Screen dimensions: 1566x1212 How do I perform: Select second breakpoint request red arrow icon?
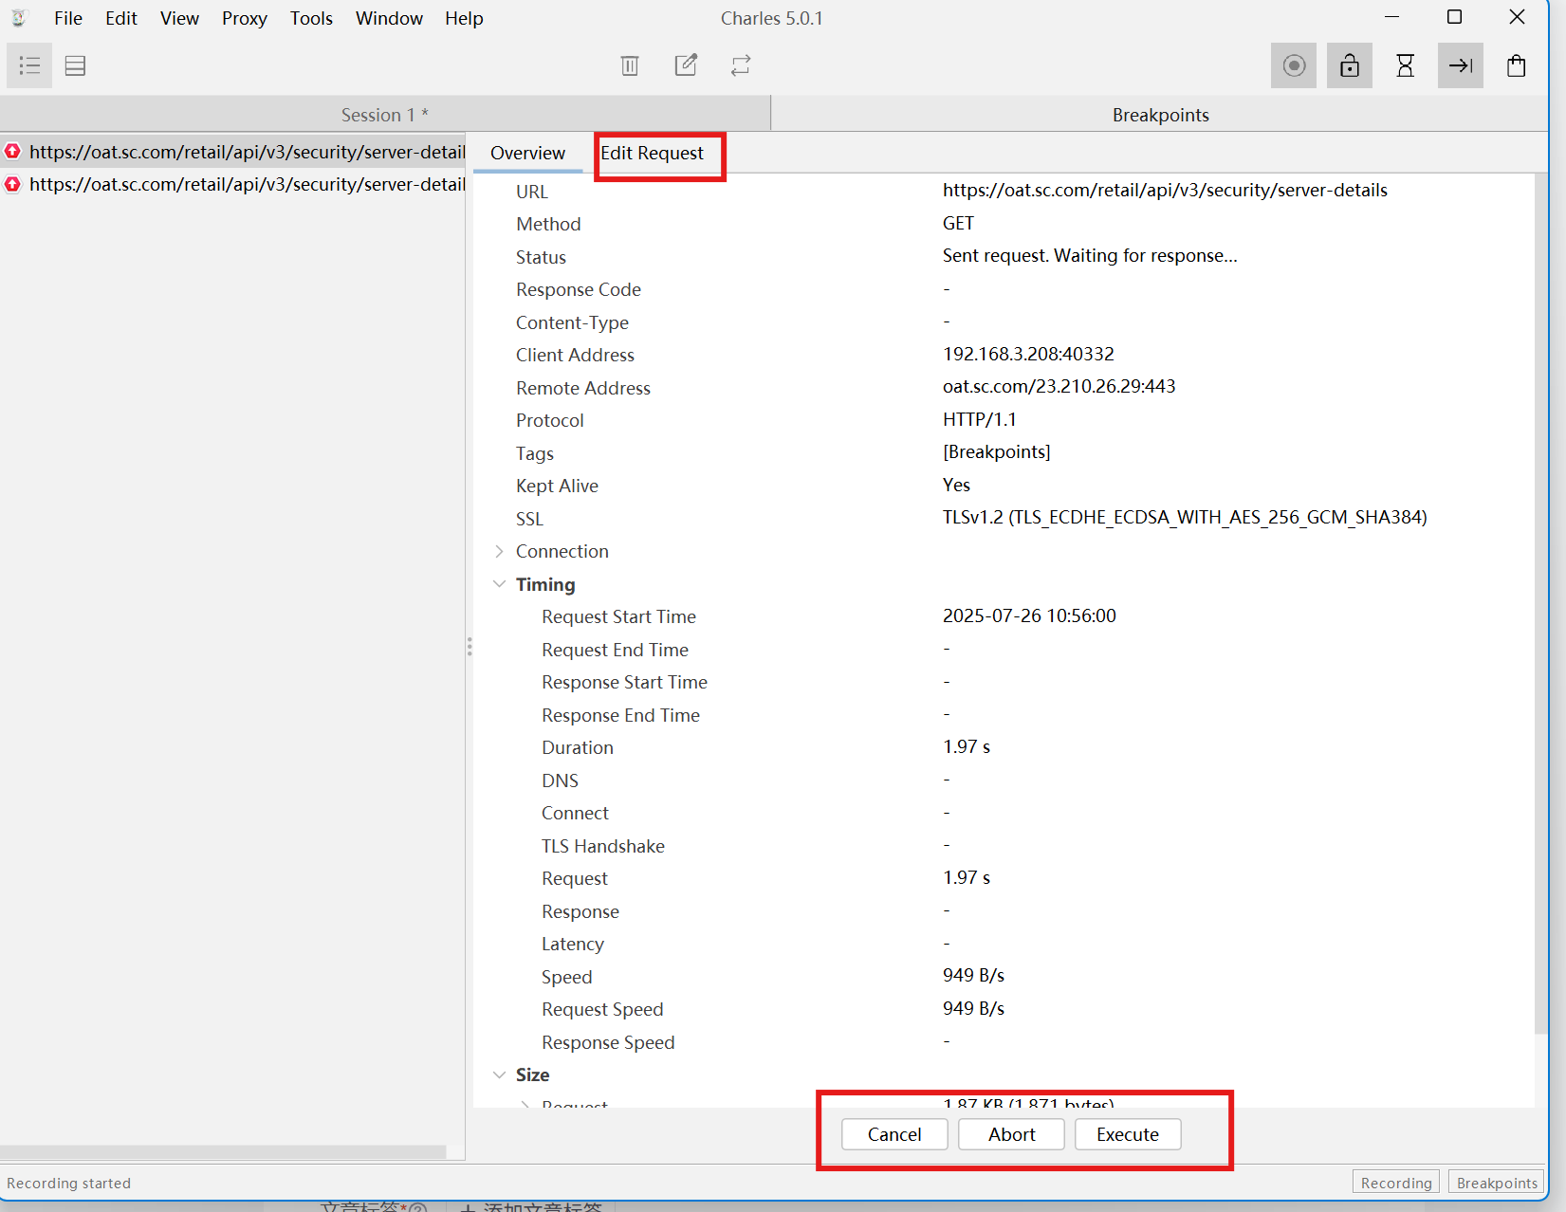[12, 184]
